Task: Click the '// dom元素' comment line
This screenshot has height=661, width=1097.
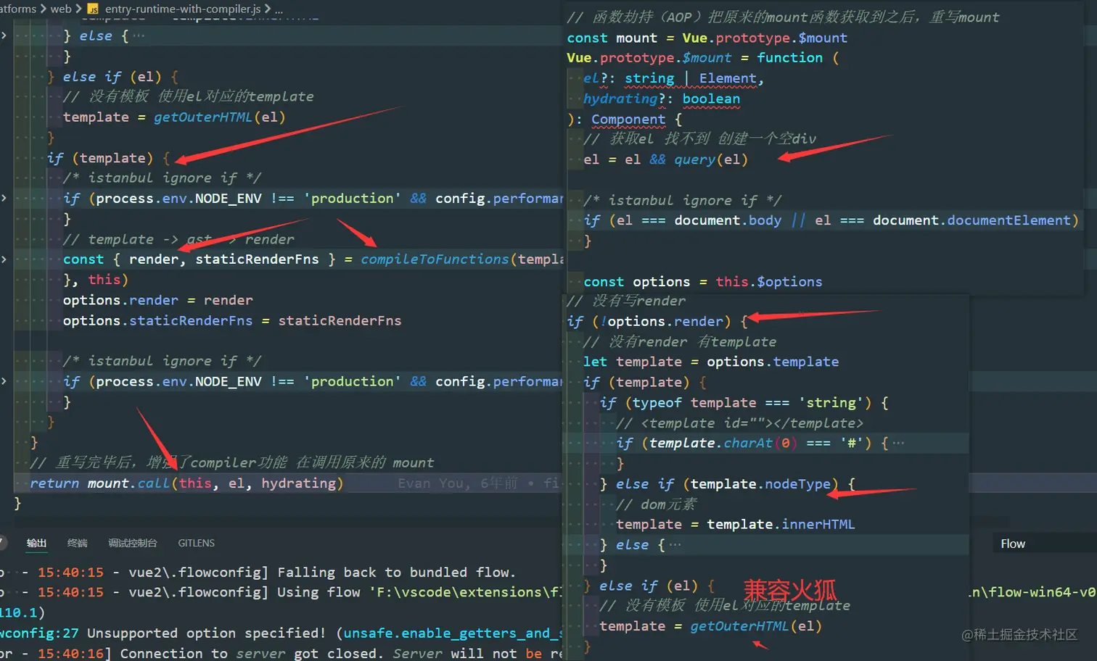Action: click(656, 504)
